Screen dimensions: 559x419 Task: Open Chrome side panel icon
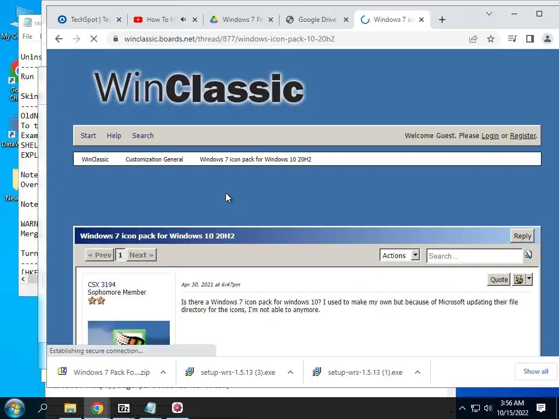530,39
